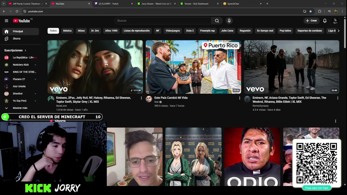
Task: Click into the Buscar search field
Action: 163,21
